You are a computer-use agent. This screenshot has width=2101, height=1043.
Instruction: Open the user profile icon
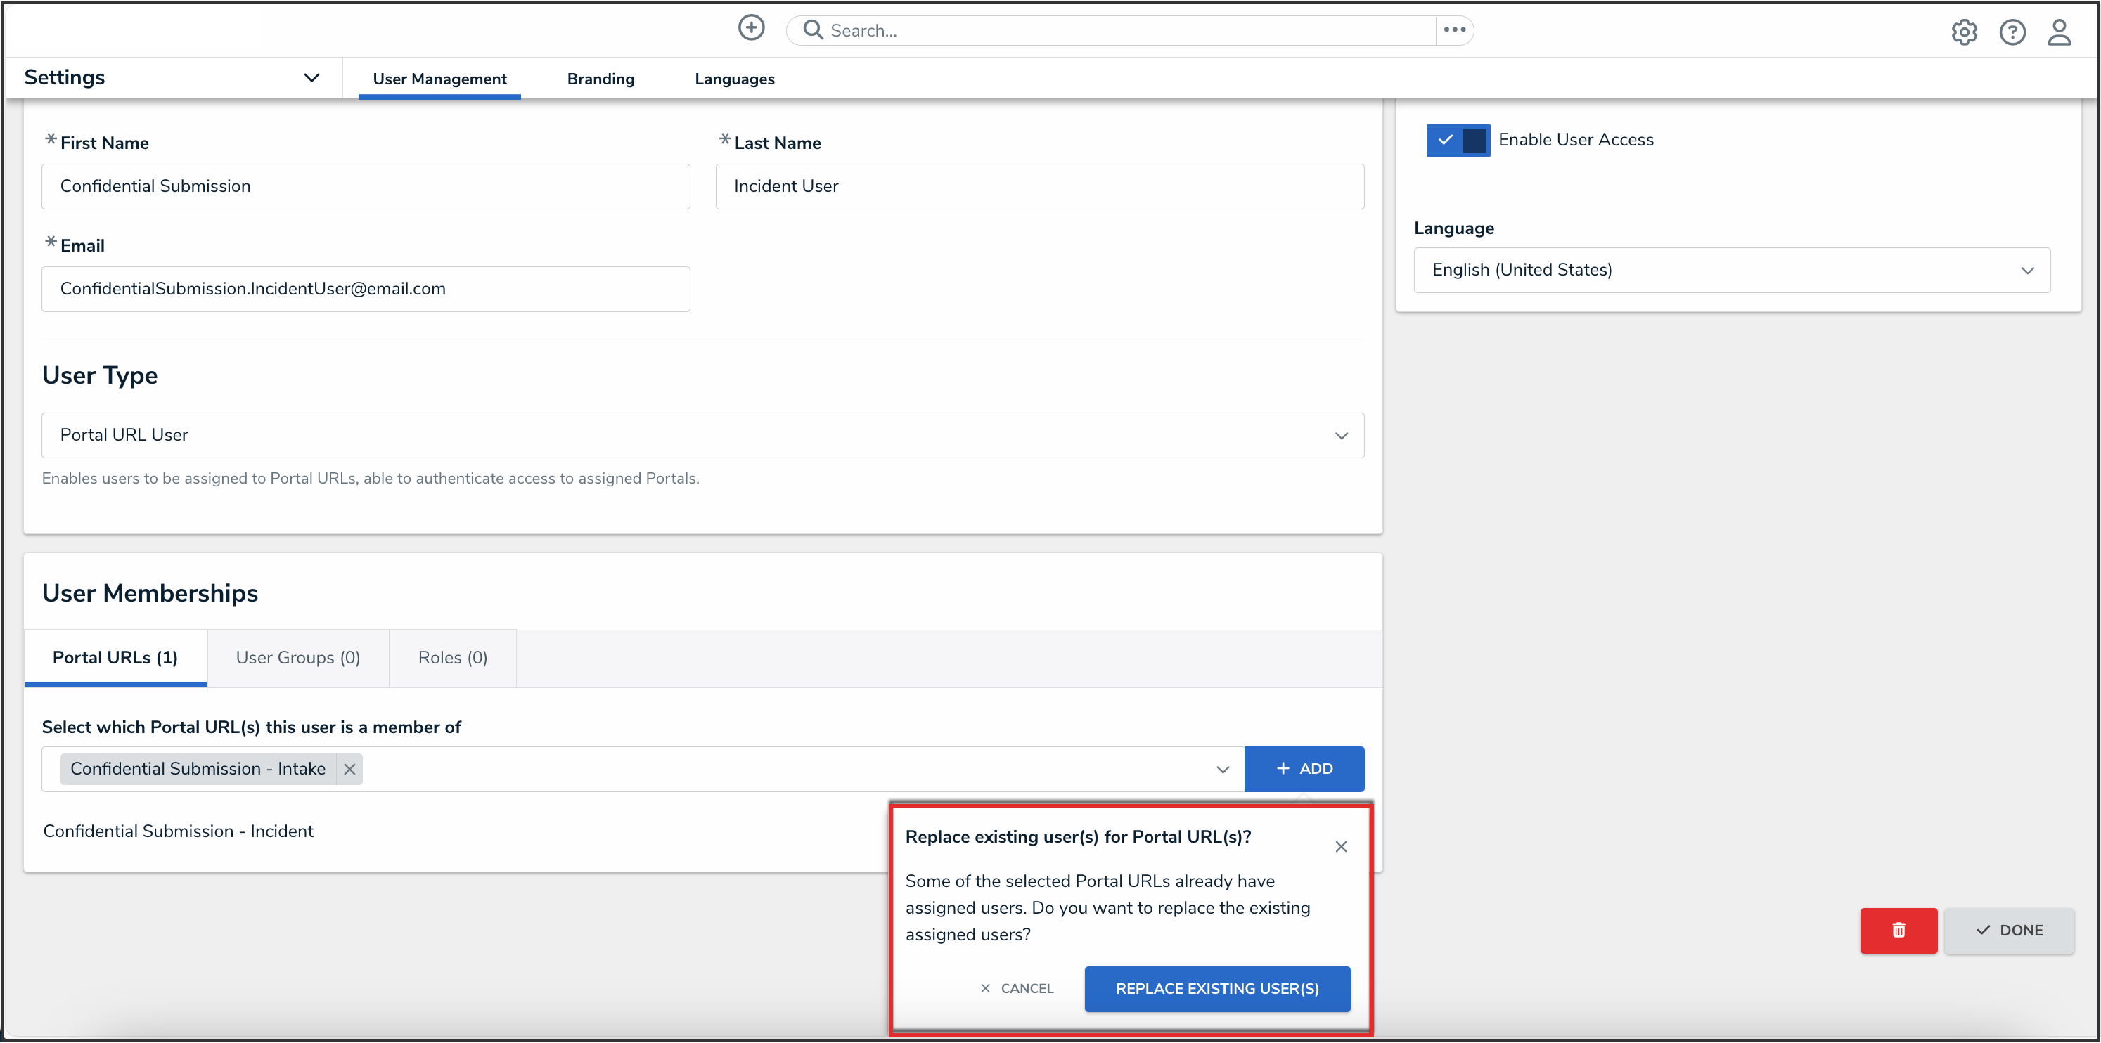(x=2059, y=32)
